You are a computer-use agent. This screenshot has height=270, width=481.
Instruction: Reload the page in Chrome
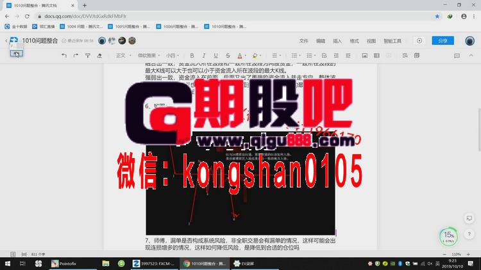tap(27, 16)
